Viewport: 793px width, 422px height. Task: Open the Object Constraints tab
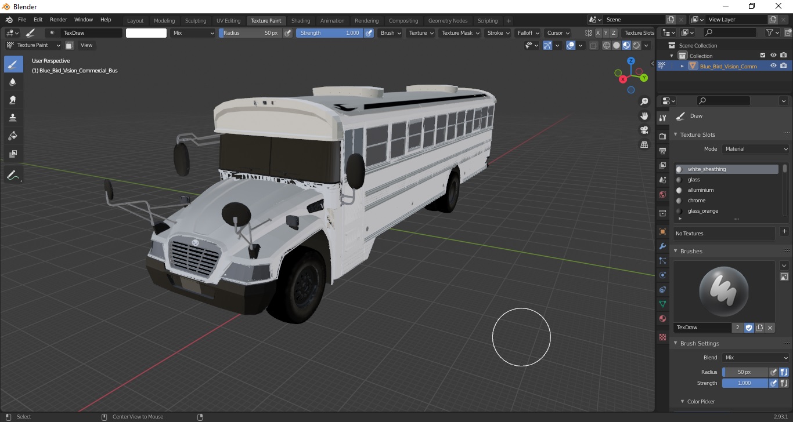pos(662,289)
